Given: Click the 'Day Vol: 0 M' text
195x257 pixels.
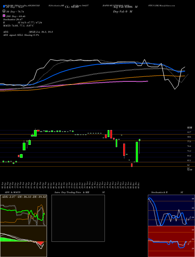Looking at the screenshot, I should (122, 11).
